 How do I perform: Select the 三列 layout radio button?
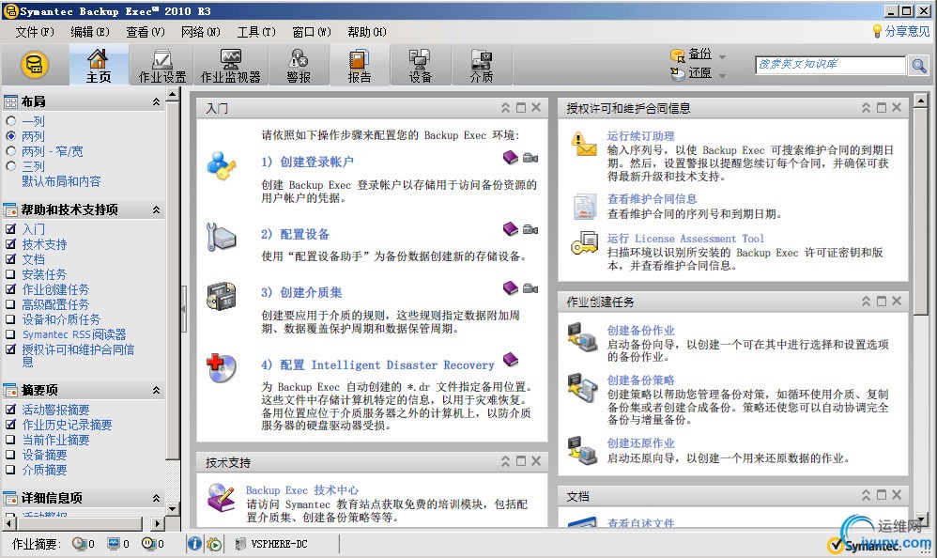point(10,166)
